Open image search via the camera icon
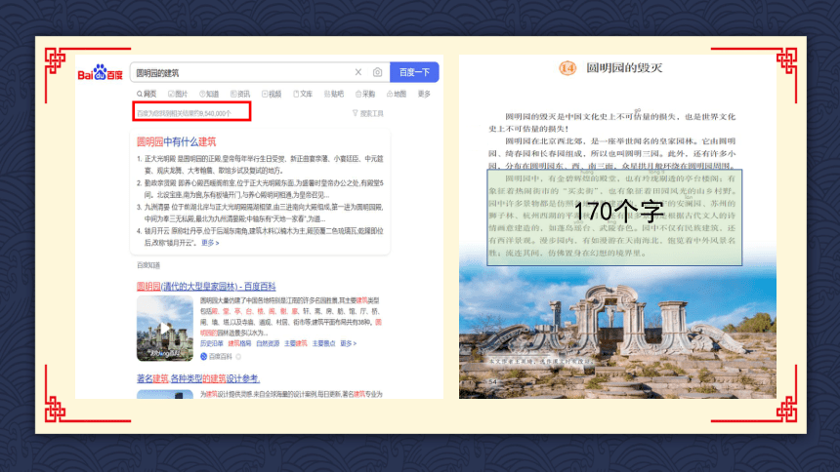 pyautogui.click(x=377, y=72)
